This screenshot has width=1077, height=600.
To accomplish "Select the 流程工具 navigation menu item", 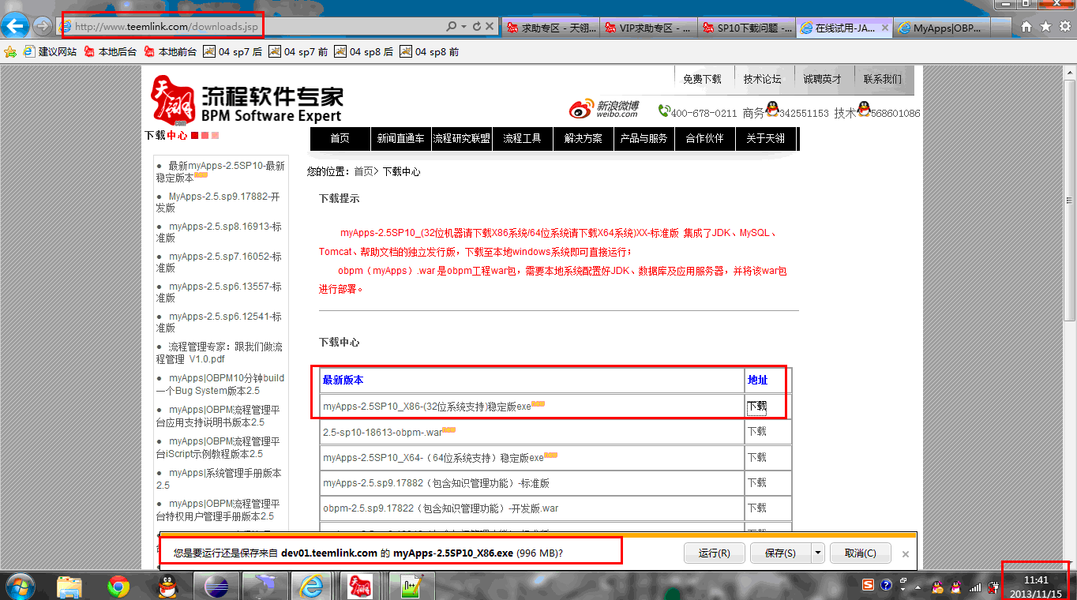I will tap(522, 138).
